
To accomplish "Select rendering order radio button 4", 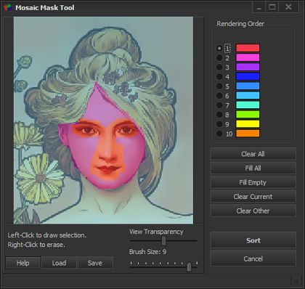I will 219,77.
